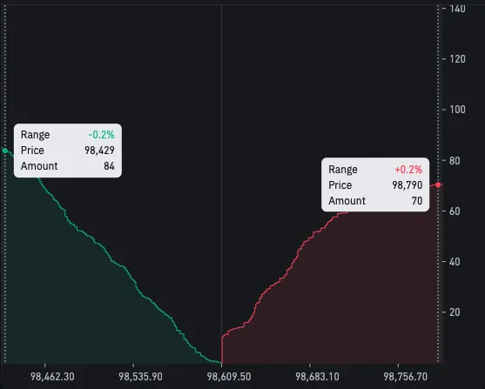Click the green bid marker dot
The width and height of the screenshot is (485, 389).
click(x=5, y=151)
